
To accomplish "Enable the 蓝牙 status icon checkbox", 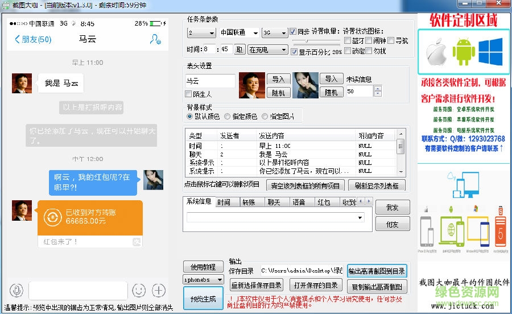I will [x=348, y=40].
